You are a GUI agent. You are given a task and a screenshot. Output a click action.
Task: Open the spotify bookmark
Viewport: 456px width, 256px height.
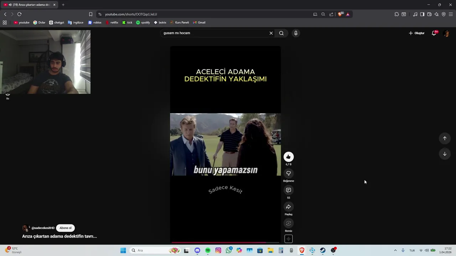[143, 22]
